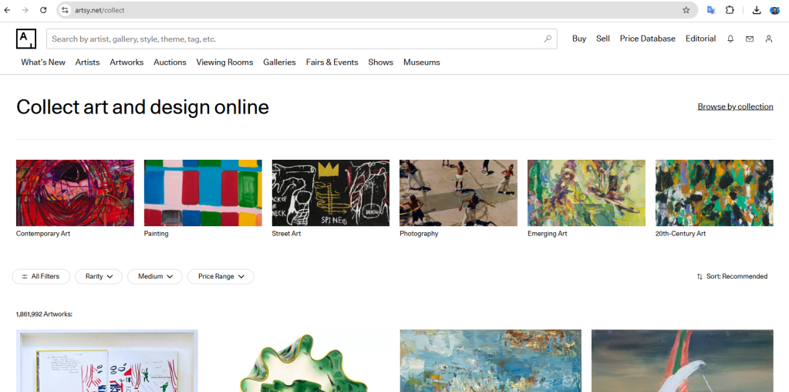Go to the Auctions menu item
The image size is (789, 392).
[x=170, y=63]
